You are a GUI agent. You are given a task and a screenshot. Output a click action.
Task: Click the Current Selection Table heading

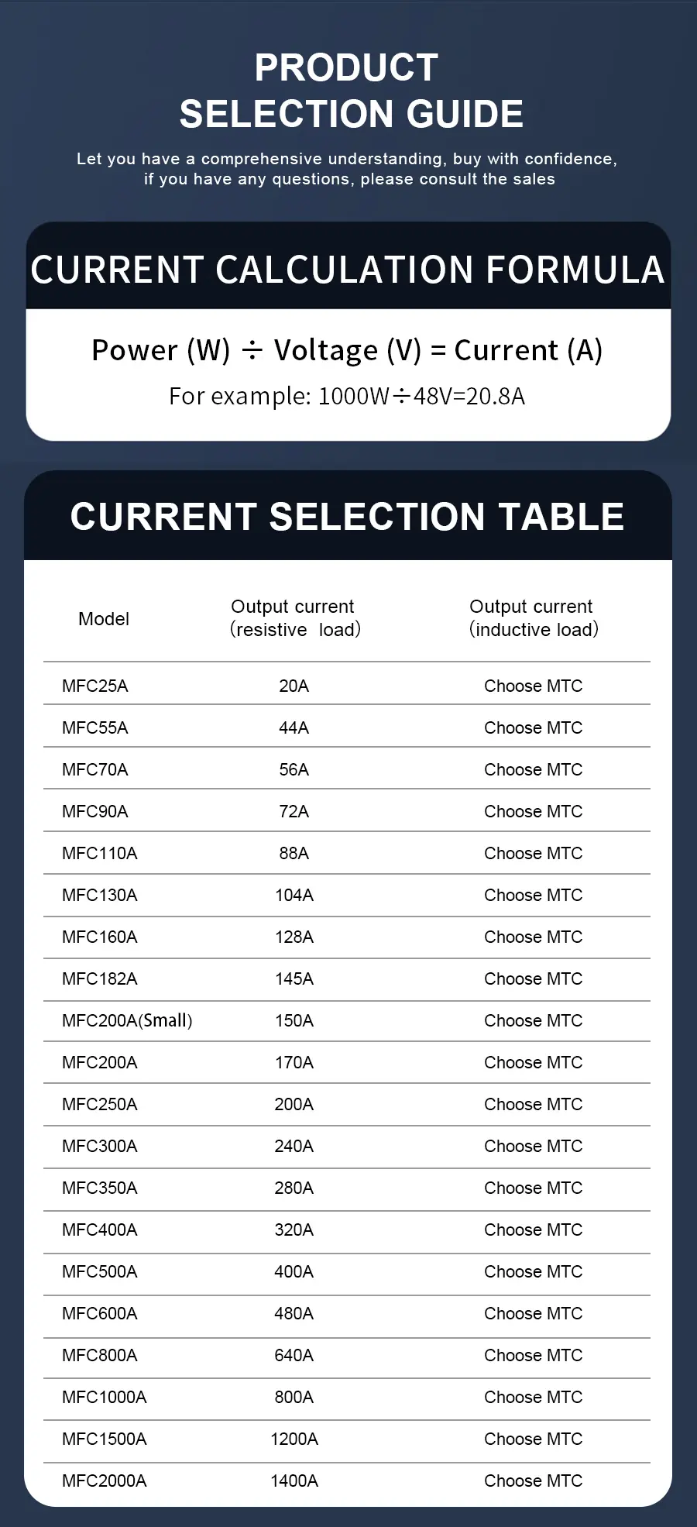pyautogui.click(x=347, y=517)
